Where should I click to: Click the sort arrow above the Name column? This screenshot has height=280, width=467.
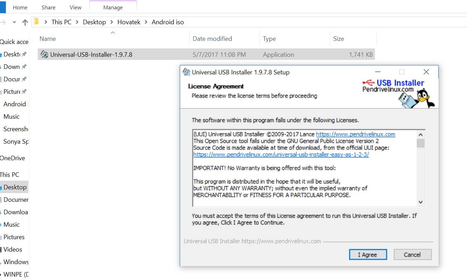click(113, 33)
